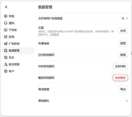This screenshot has height=117, width=132.
Task: Open the 广告控制 tab
Action: tap(18, 44)
